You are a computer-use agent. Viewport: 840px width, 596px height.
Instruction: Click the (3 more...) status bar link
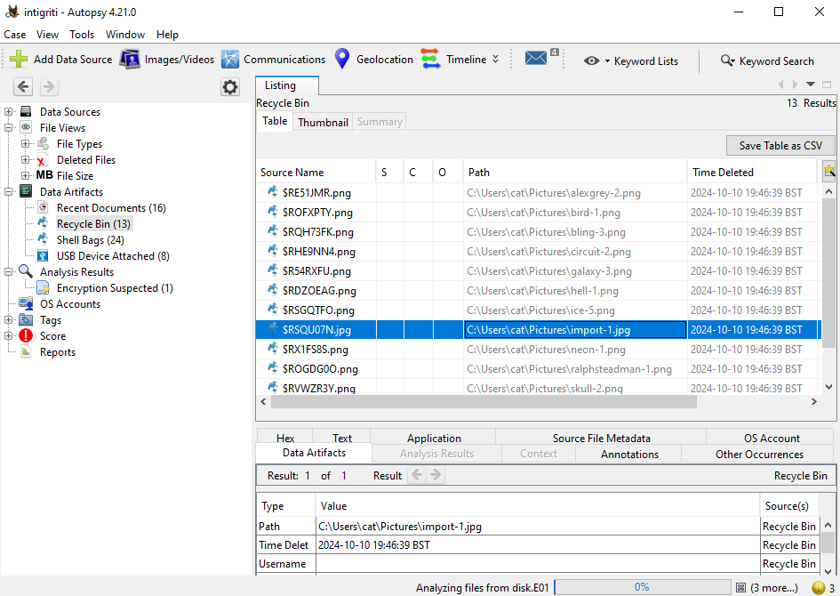click(771, 587)
